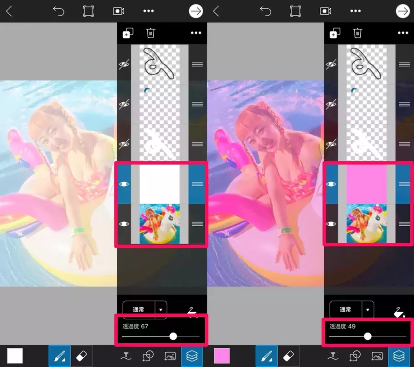414x367 pixels.
Task: Delete layer using the trash icon
Action: coord(150,33)
